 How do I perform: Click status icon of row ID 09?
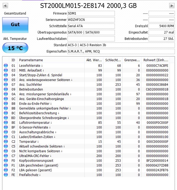pyautogui.click(x=6, y=89)
